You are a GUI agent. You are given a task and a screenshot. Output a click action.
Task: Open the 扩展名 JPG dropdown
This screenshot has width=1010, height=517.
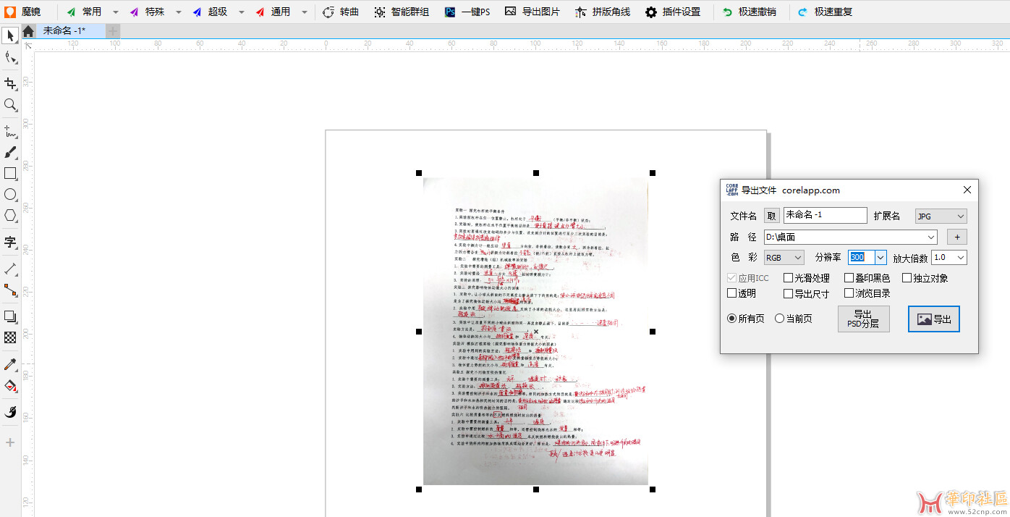(941, 216)
